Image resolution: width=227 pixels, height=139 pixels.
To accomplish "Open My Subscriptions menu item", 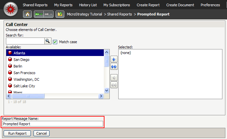I will pos(117,5).
